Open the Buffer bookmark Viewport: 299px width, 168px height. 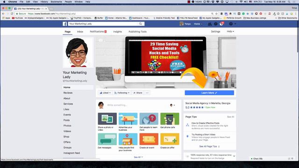pyautogui.click(x=99, y=18)
